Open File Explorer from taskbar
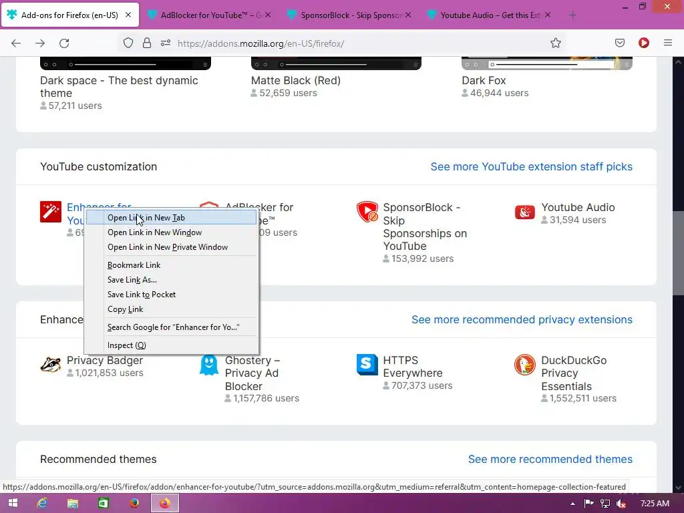Image resolution: width=684 pixels, height=513 pixels. [x=72, y=504]
